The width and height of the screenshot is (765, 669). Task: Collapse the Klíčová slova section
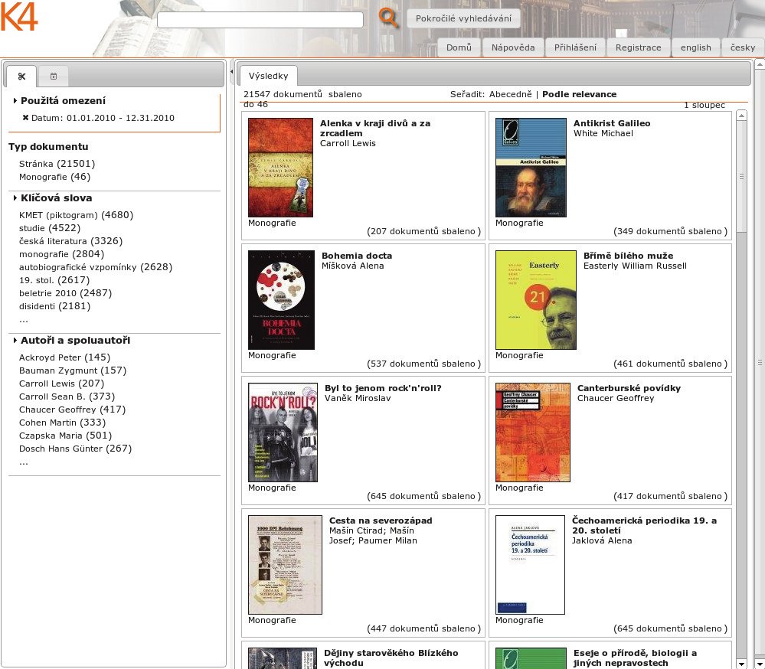coord(15,198)
